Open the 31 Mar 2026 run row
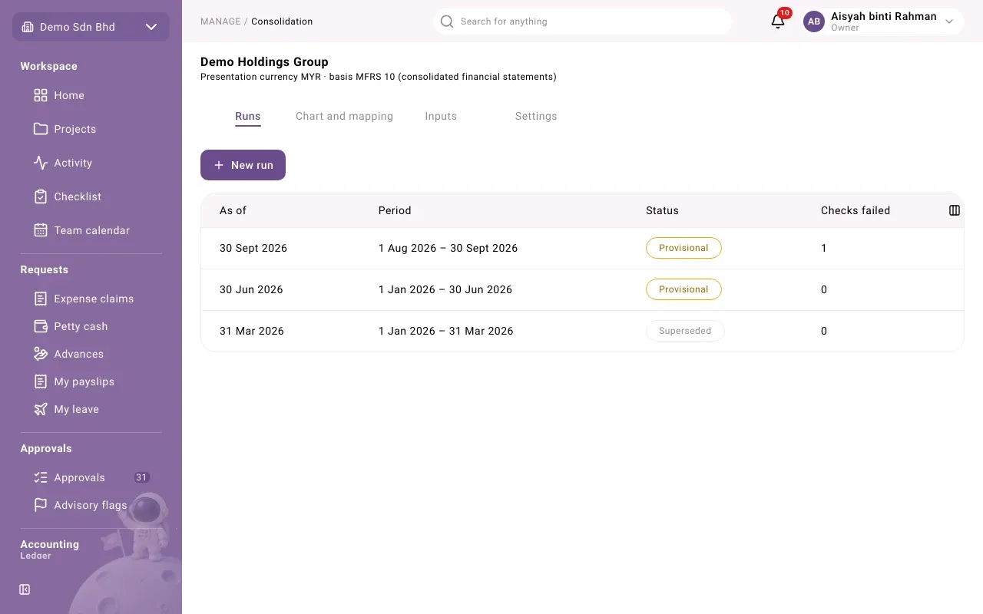The image size is (983, 614). point(582,332)
